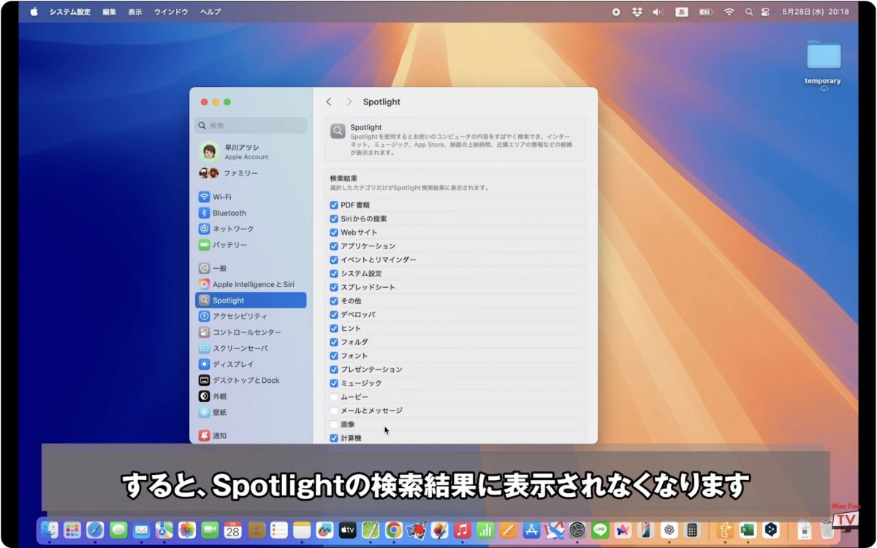
Task: Open スクリーンセーバ settings
Action: [251, 349]
